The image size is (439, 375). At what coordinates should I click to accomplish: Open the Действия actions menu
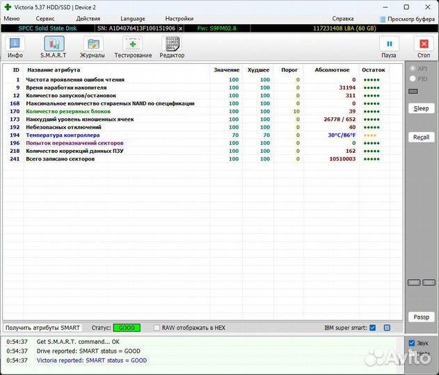pos(88,19)
